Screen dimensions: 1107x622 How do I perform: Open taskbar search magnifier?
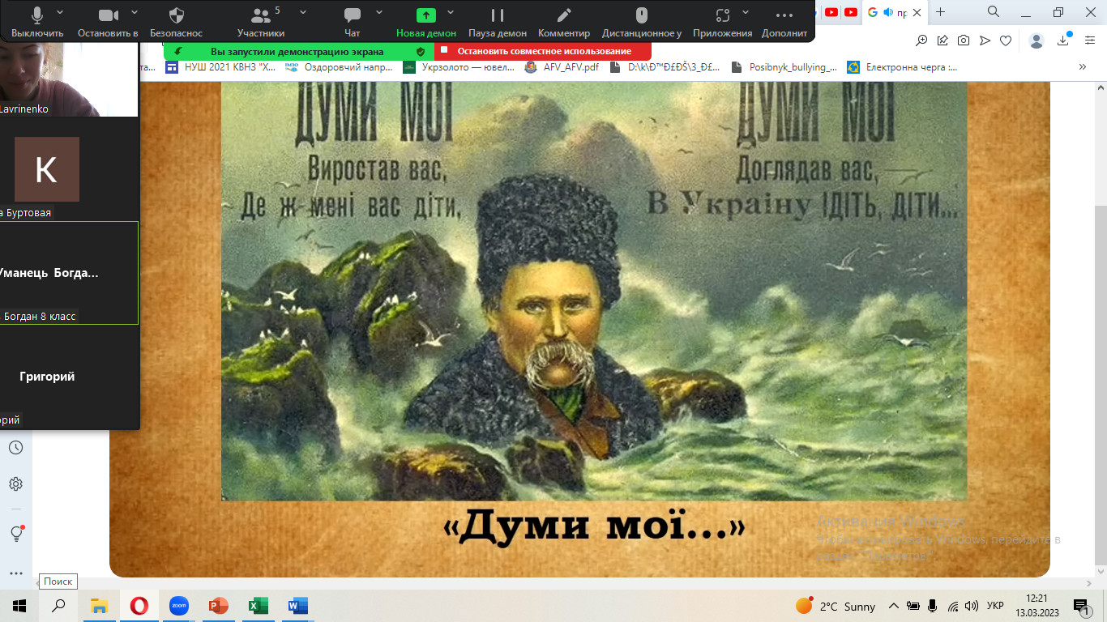pos(58,606)
